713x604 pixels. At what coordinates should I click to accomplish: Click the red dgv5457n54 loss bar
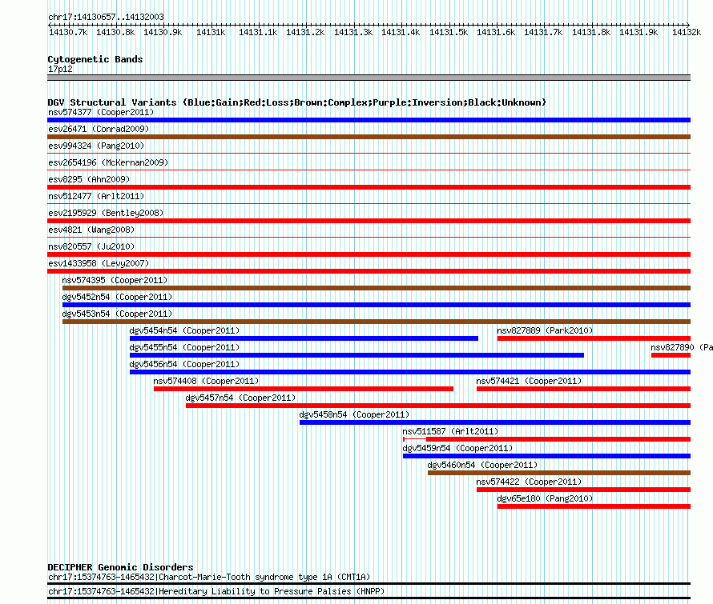(438, 406)
